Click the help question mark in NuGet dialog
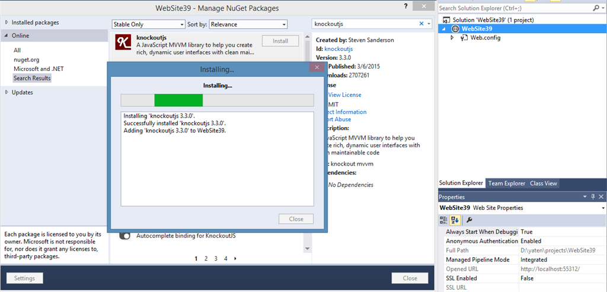 click(405, 7)
